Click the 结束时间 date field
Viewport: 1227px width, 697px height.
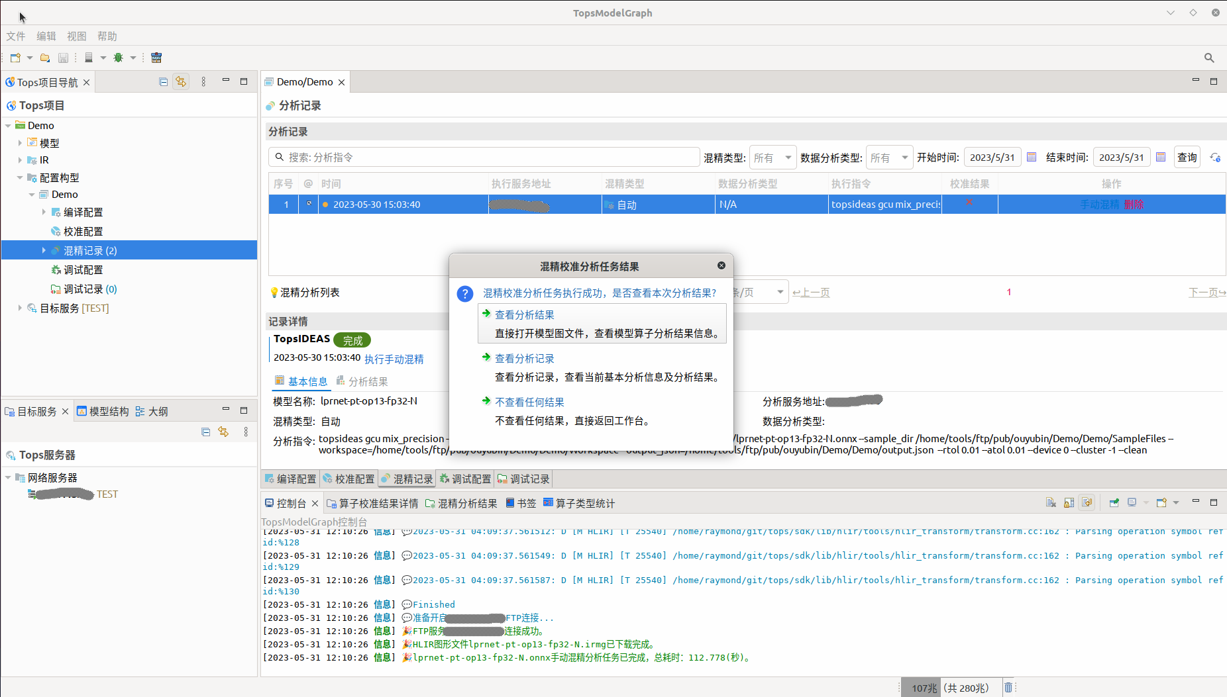click(1121, 158)
